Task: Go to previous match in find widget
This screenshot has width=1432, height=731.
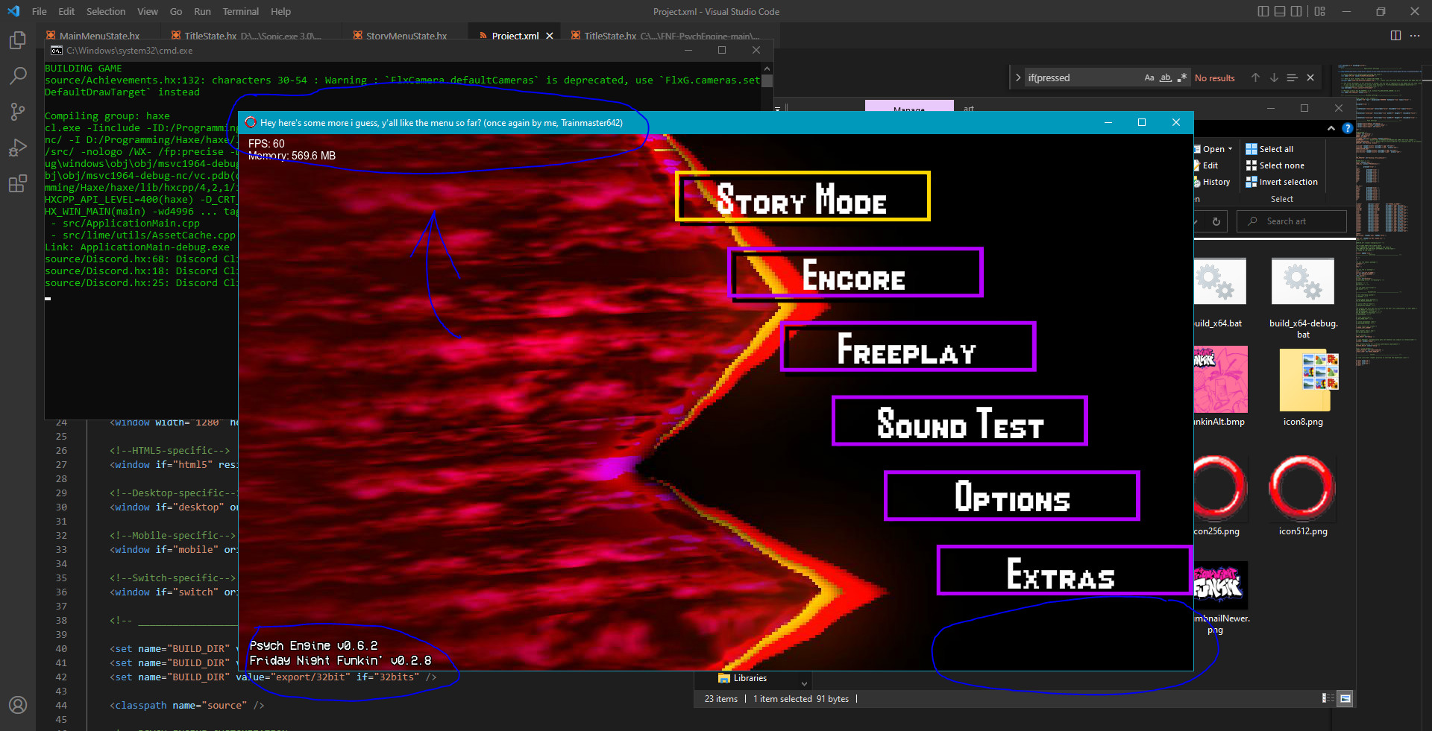Action: (1255, 77)
